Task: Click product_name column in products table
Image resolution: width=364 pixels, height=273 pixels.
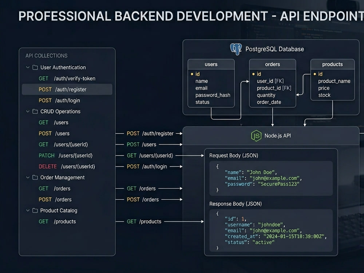Action: coord(334,81)
